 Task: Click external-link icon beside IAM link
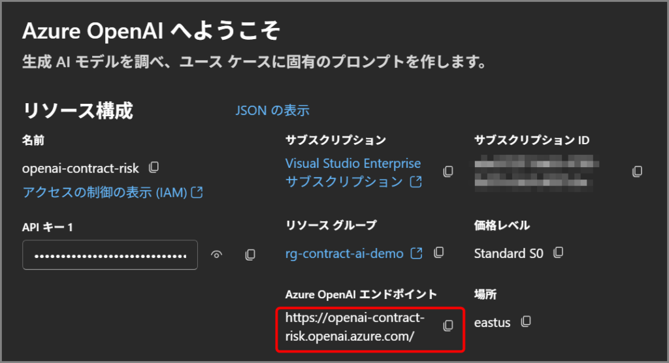pos(197,192)
